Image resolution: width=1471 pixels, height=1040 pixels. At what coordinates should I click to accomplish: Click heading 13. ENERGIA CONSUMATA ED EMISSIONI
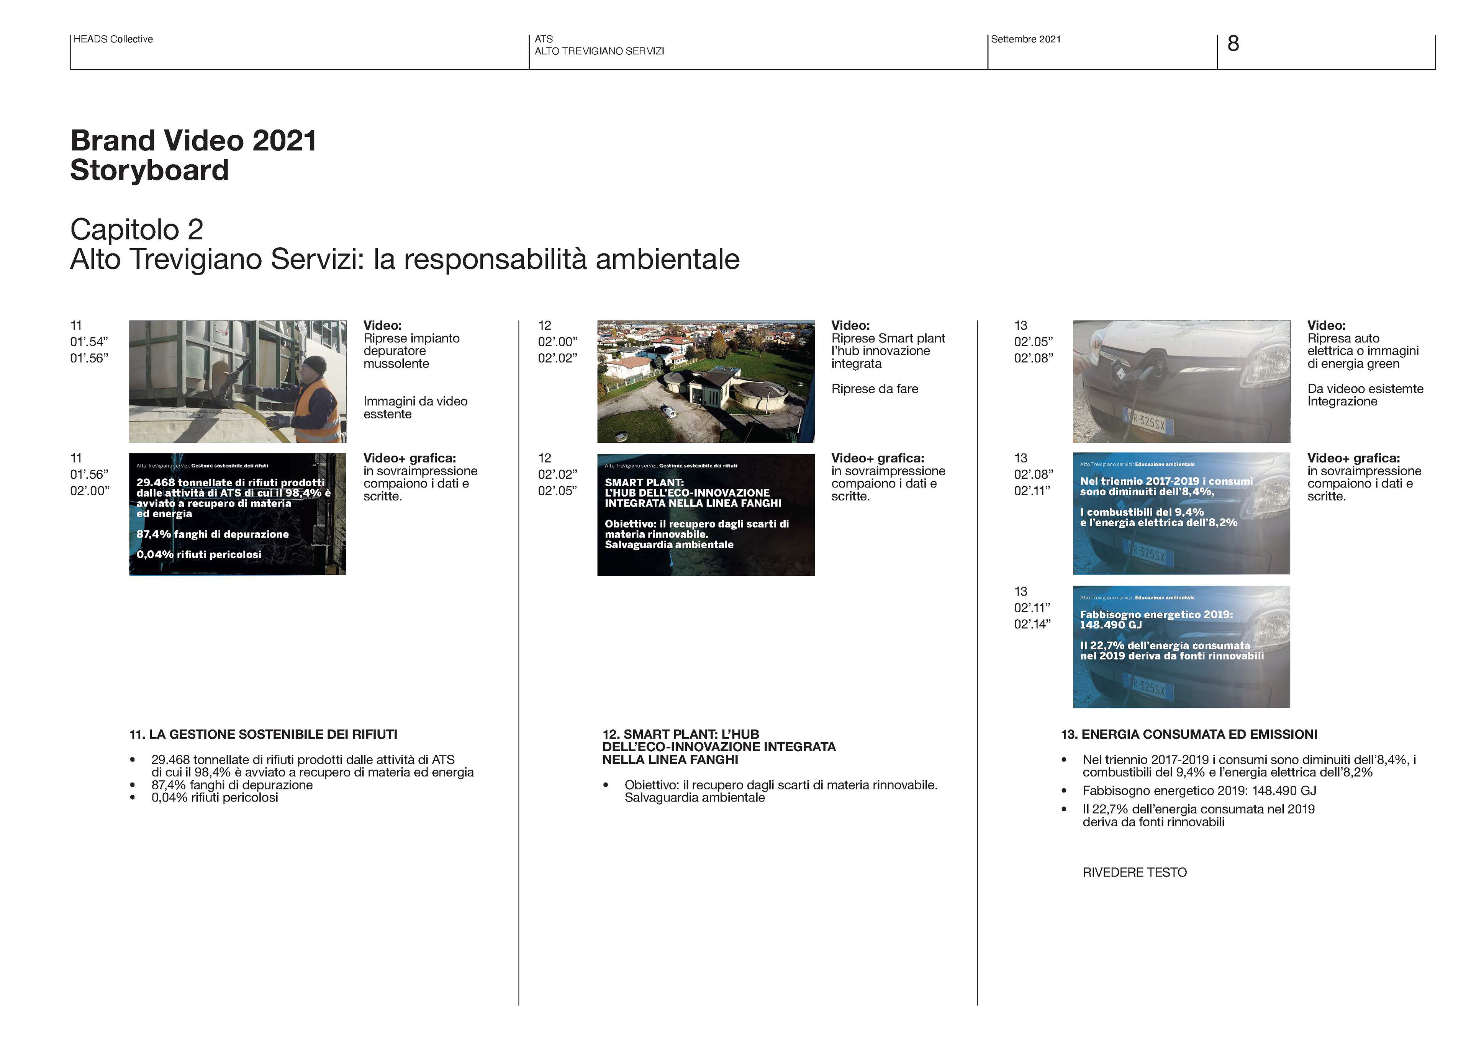[x=1189, y=734]
